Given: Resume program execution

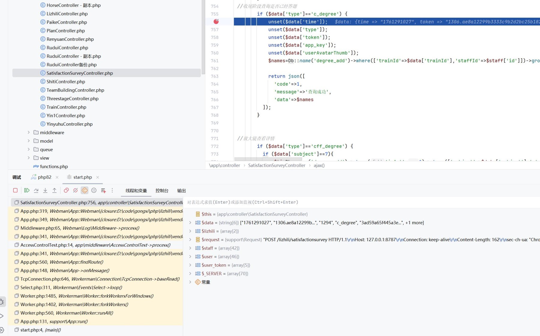Looking at the screenshot, I should click(x=27, y=190).
